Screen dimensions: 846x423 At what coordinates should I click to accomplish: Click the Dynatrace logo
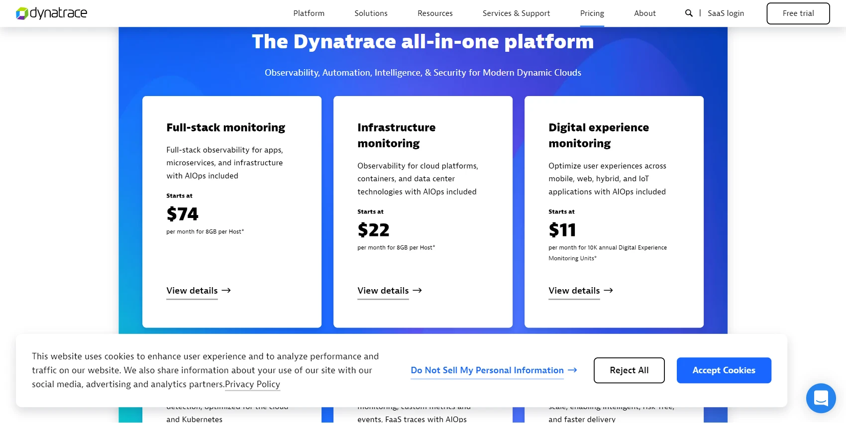[x=51, y=13]
